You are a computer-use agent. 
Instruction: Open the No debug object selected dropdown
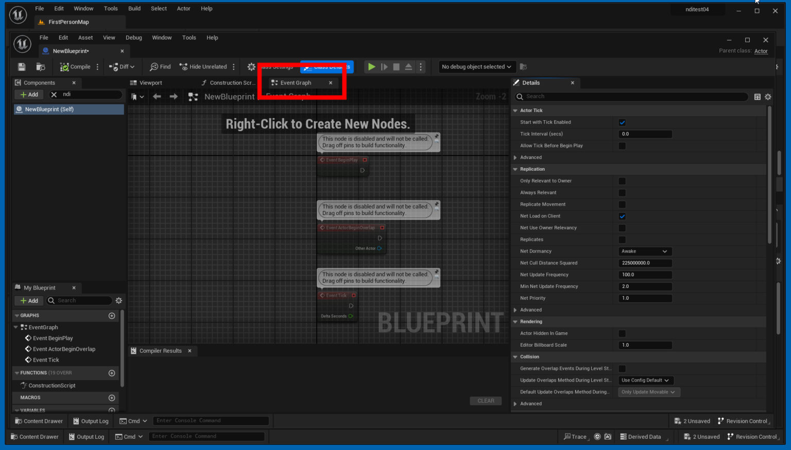tap(476, 66)
